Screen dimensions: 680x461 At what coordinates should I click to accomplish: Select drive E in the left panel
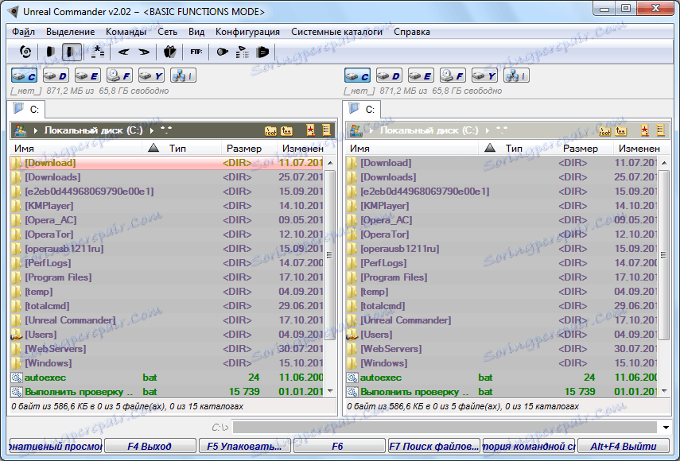click(x=87, y=76)
